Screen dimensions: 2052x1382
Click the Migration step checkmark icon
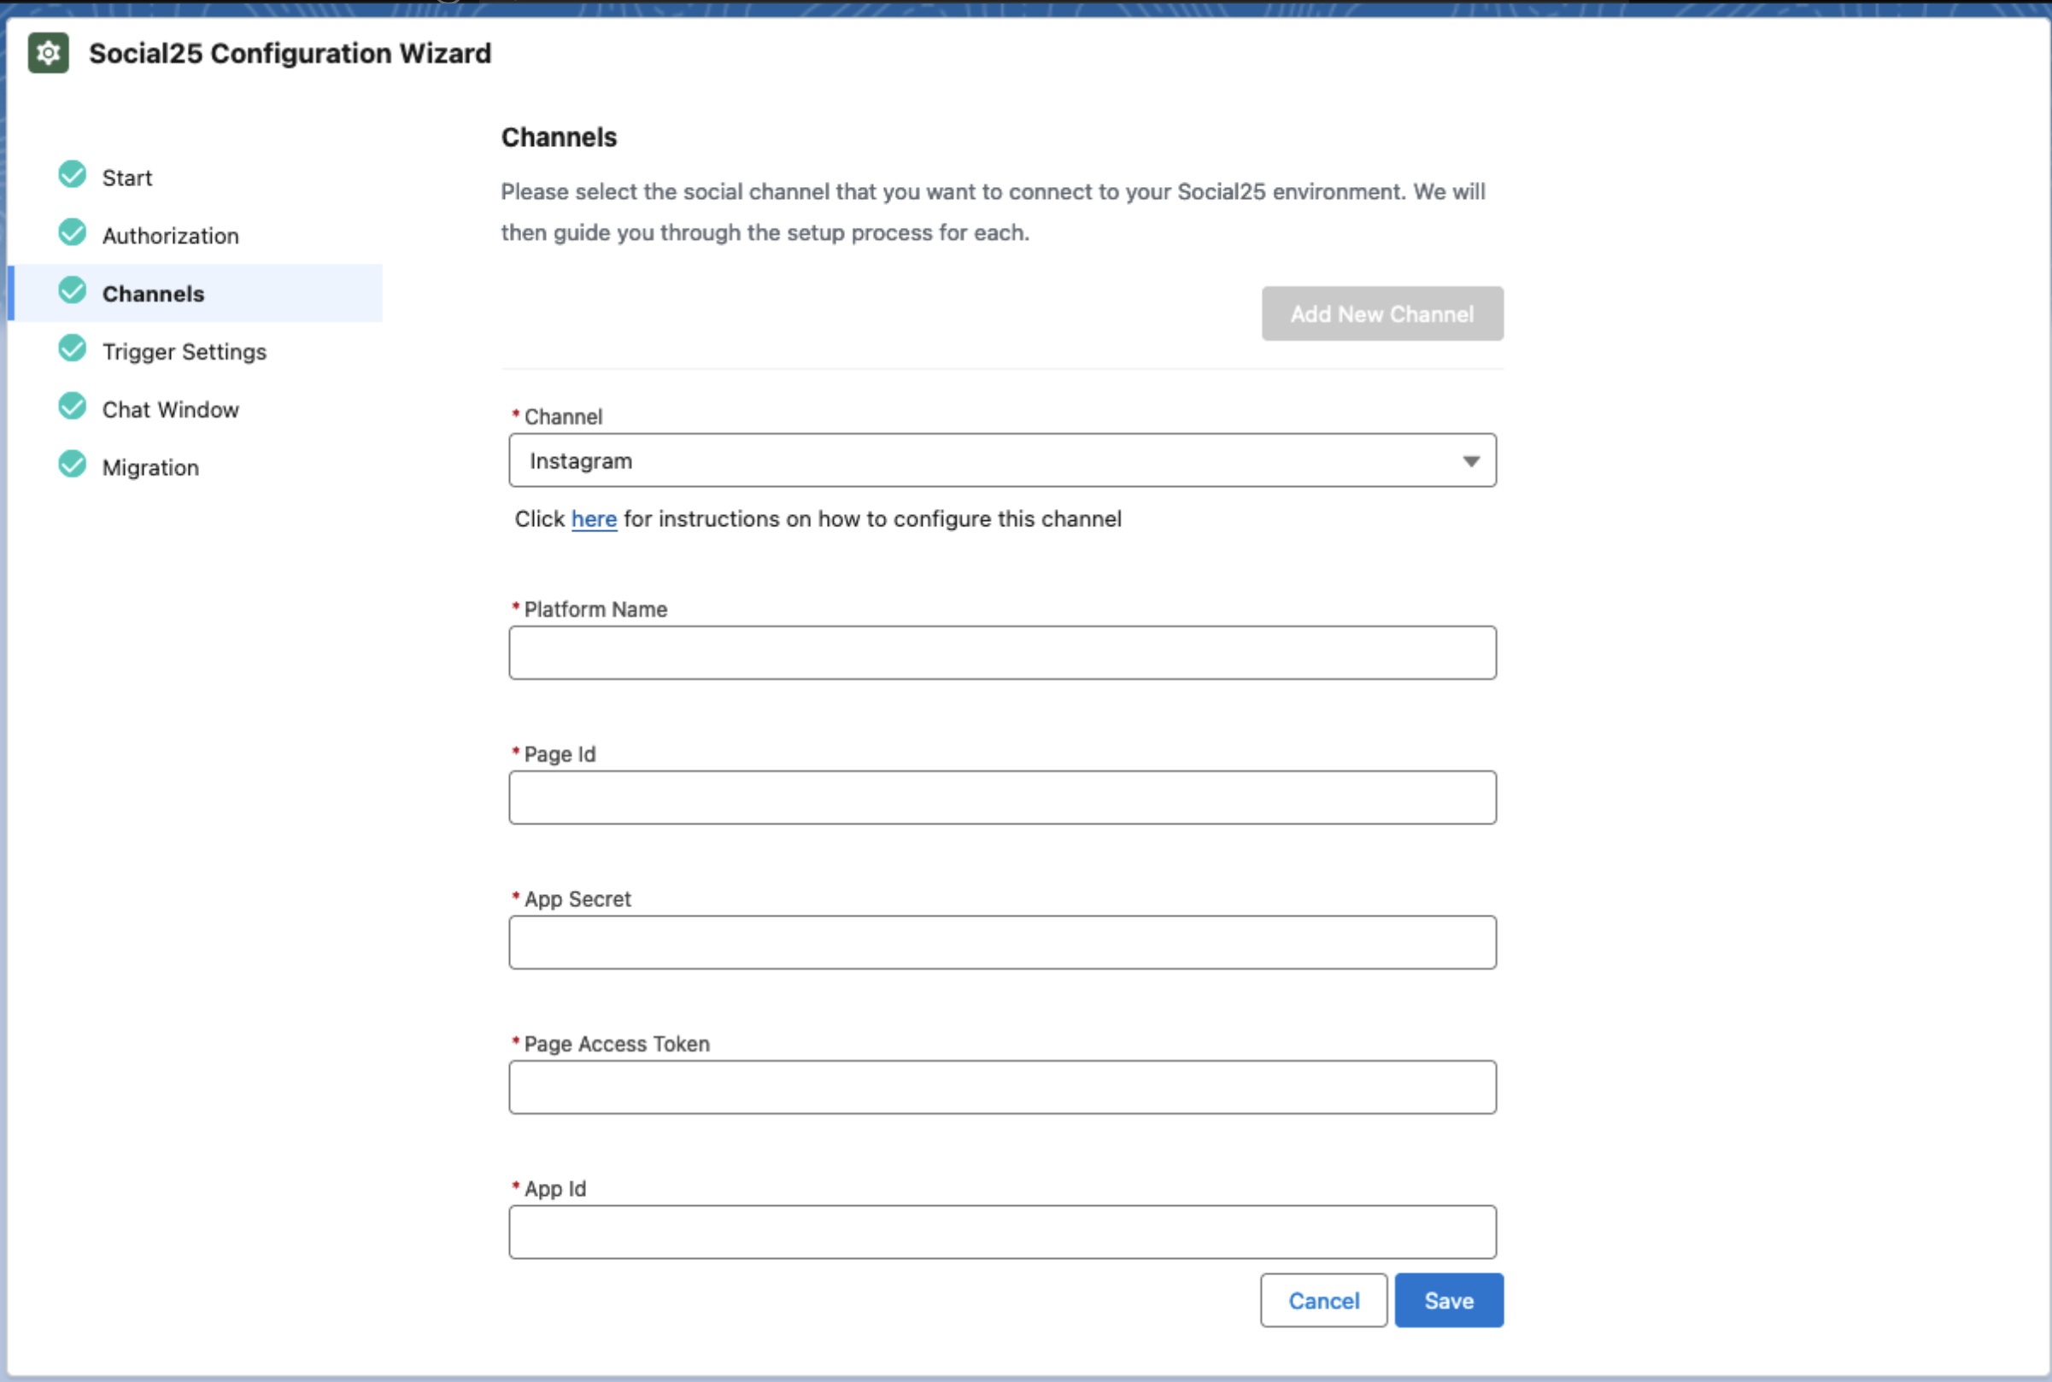pos(73,466)
